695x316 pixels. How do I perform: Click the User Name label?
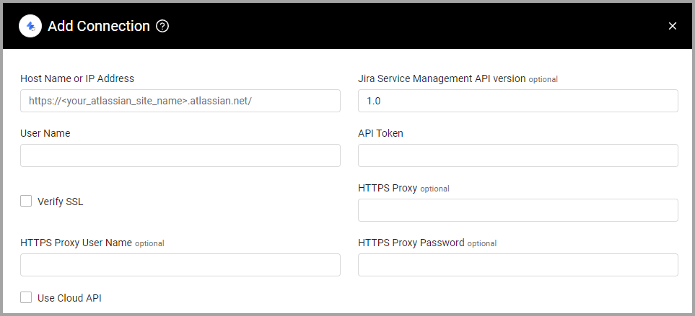pyautogui.click(x=45, y=133)
